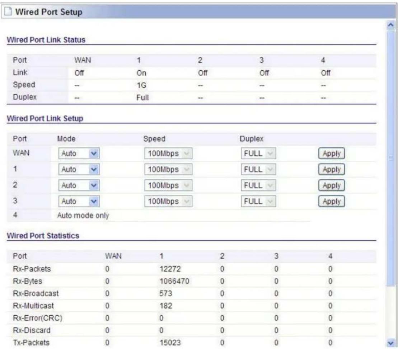This screenshot has height=349, width=398.
Task: Click the Rx-Error(CRC) row label
Action: click(x=38, y=318)
